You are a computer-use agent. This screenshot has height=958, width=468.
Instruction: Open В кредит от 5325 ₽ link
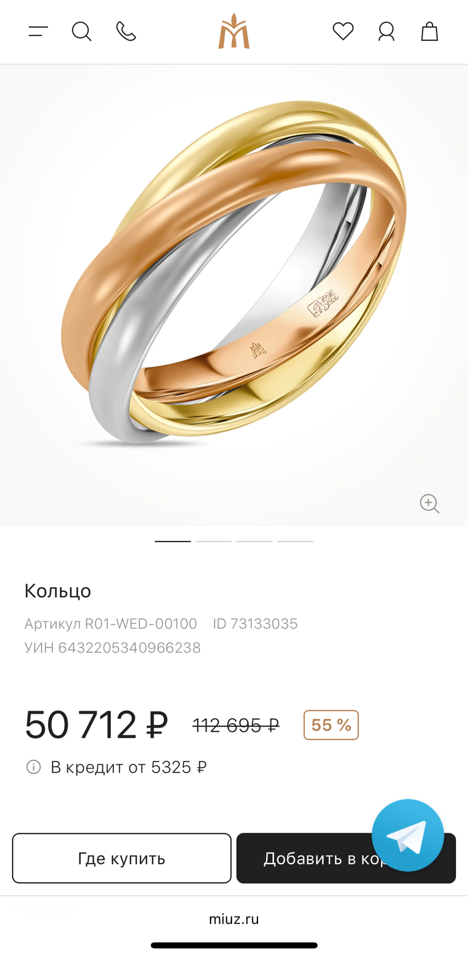tap(128, 767)
